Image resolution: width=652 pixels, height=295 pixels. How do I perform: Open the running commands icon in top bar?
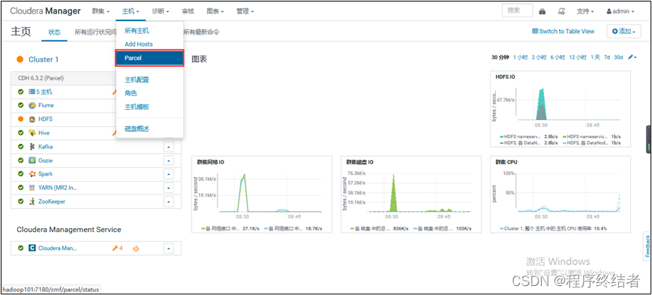pyautogui.click(x=561, y=12)
